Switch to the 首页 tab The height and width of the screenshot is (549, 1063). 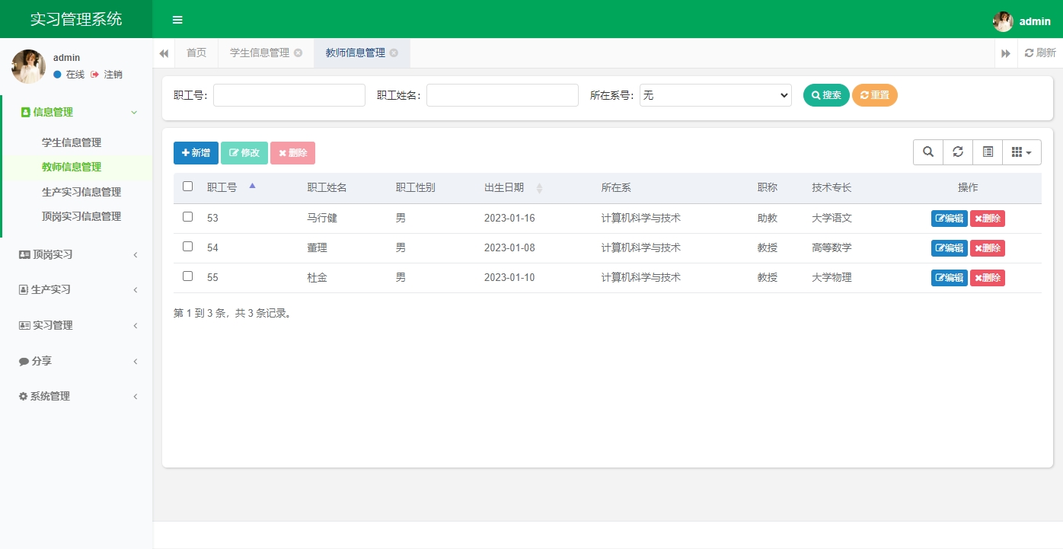click(196, 53)
